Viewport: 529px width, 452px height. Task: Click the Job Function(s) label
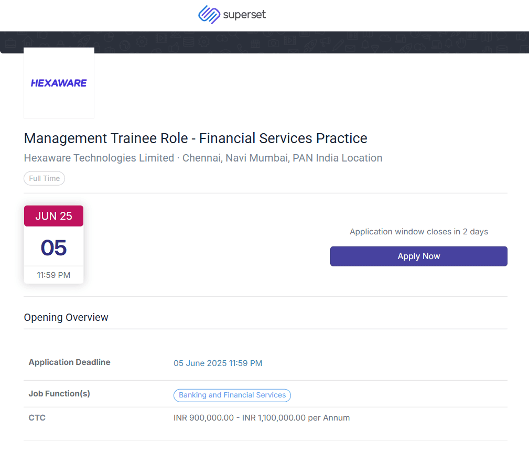click(59, 394)
